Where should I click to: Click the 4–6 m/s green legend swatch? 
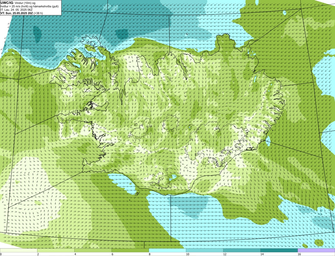click(93, 251)
